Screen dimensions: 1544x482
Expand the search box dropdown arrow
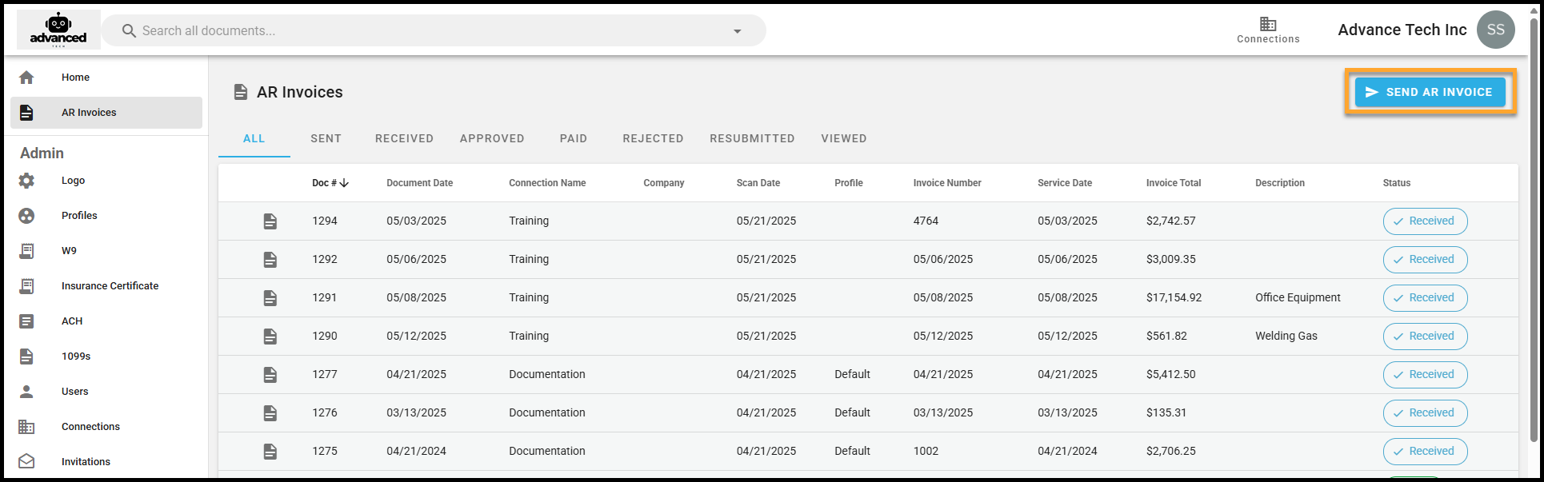point(737,31)
